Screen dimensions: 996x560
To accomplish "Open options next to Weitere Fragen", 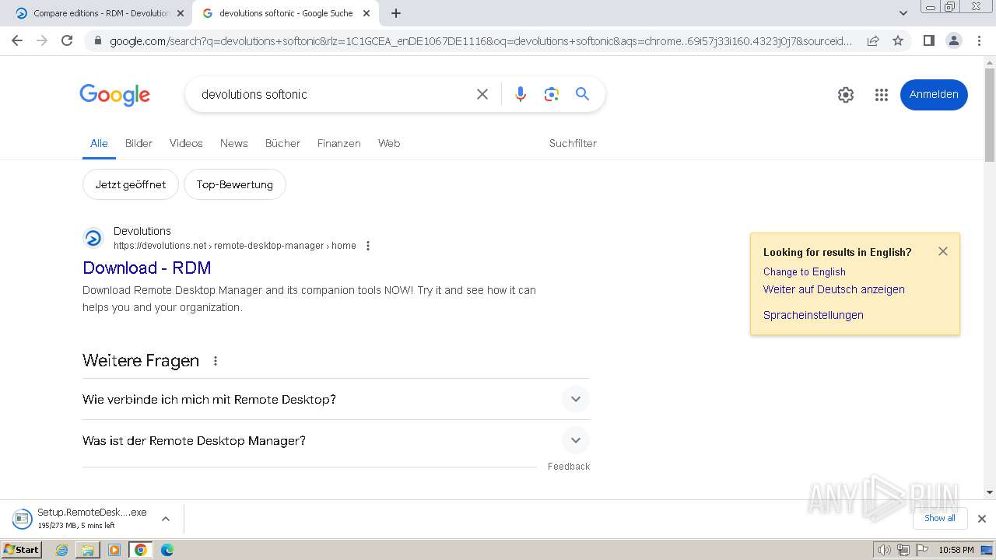I will [x=216, y=361].
